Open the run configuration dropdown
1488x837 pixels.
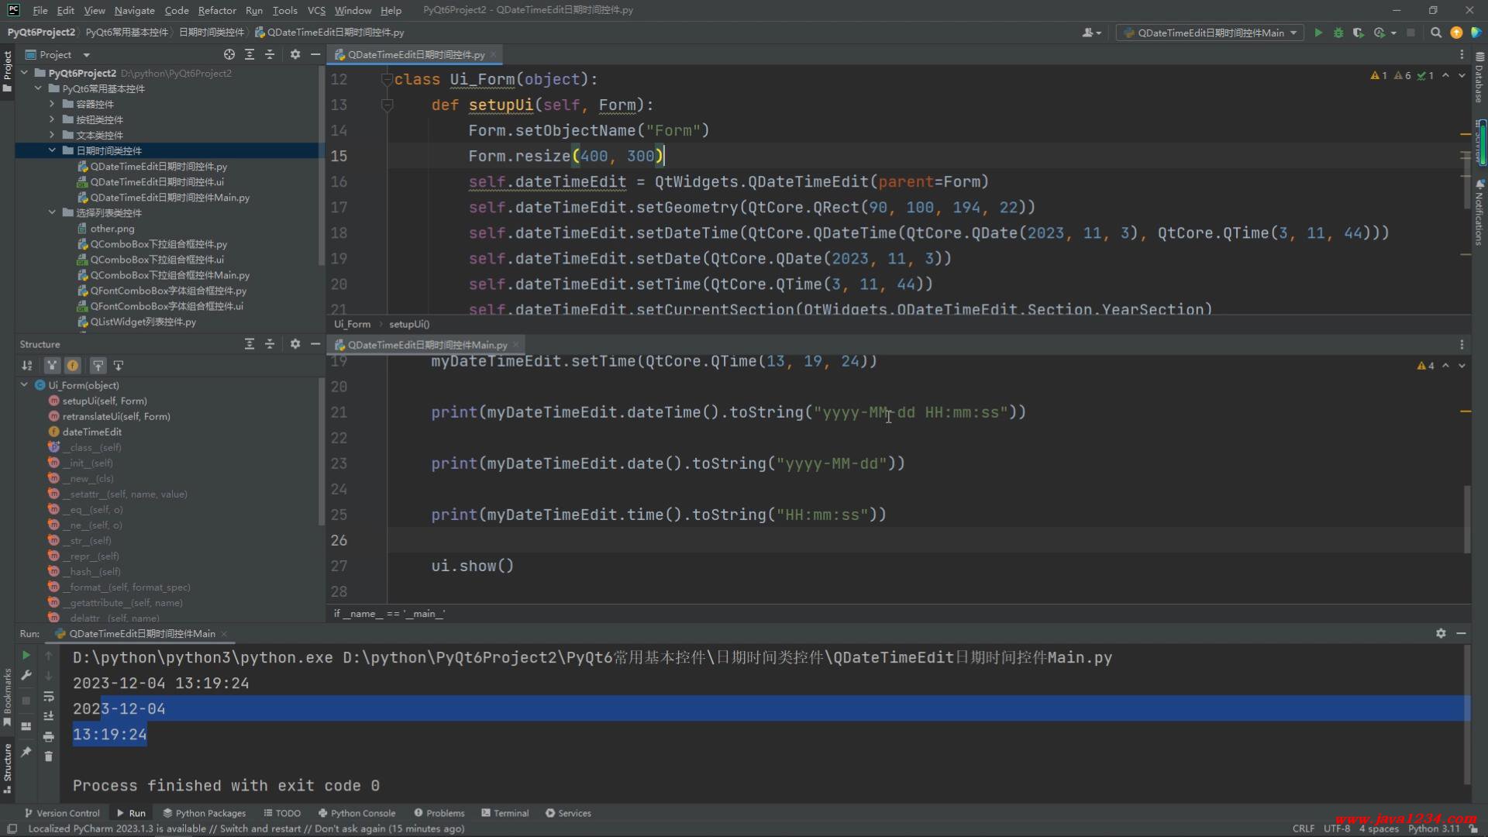tap(1209, 33)
